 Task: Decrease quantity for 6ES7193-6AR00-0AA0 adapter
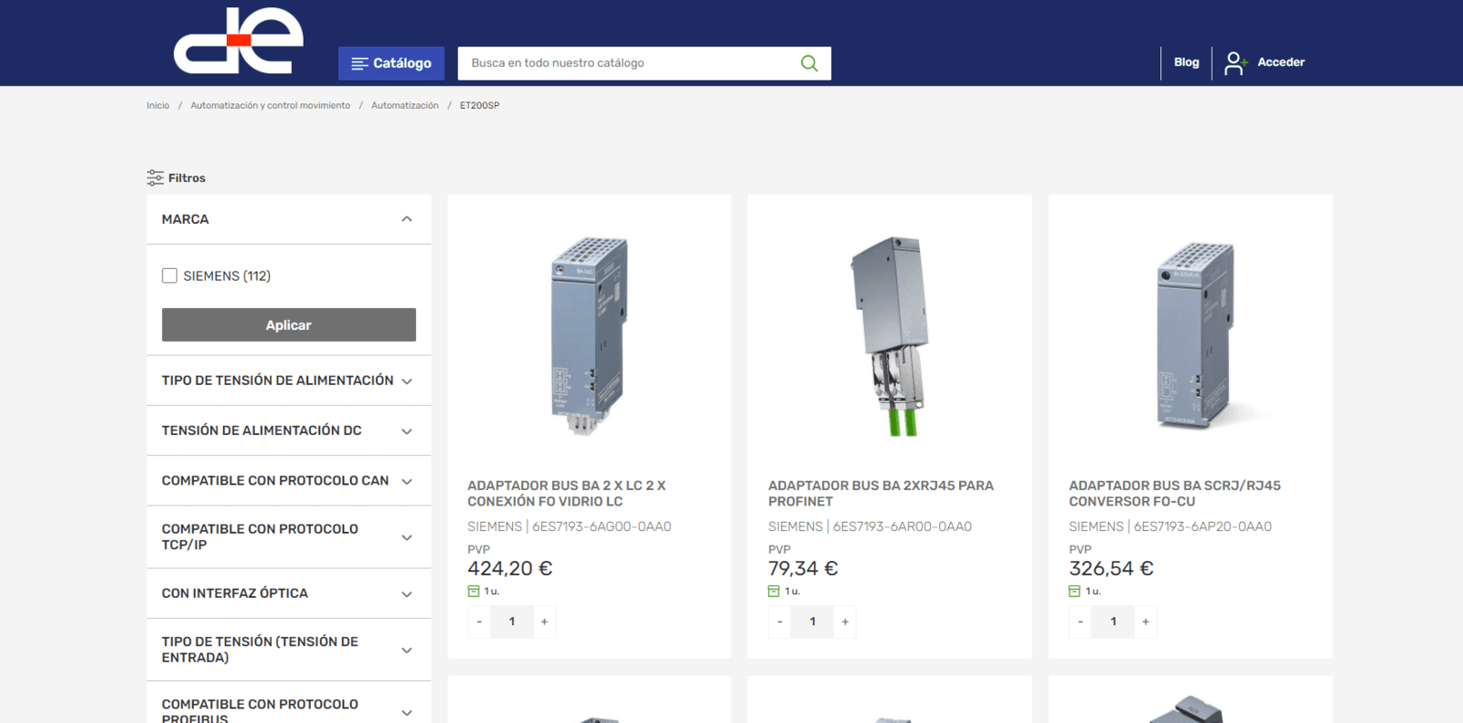(x=780, y=622)
